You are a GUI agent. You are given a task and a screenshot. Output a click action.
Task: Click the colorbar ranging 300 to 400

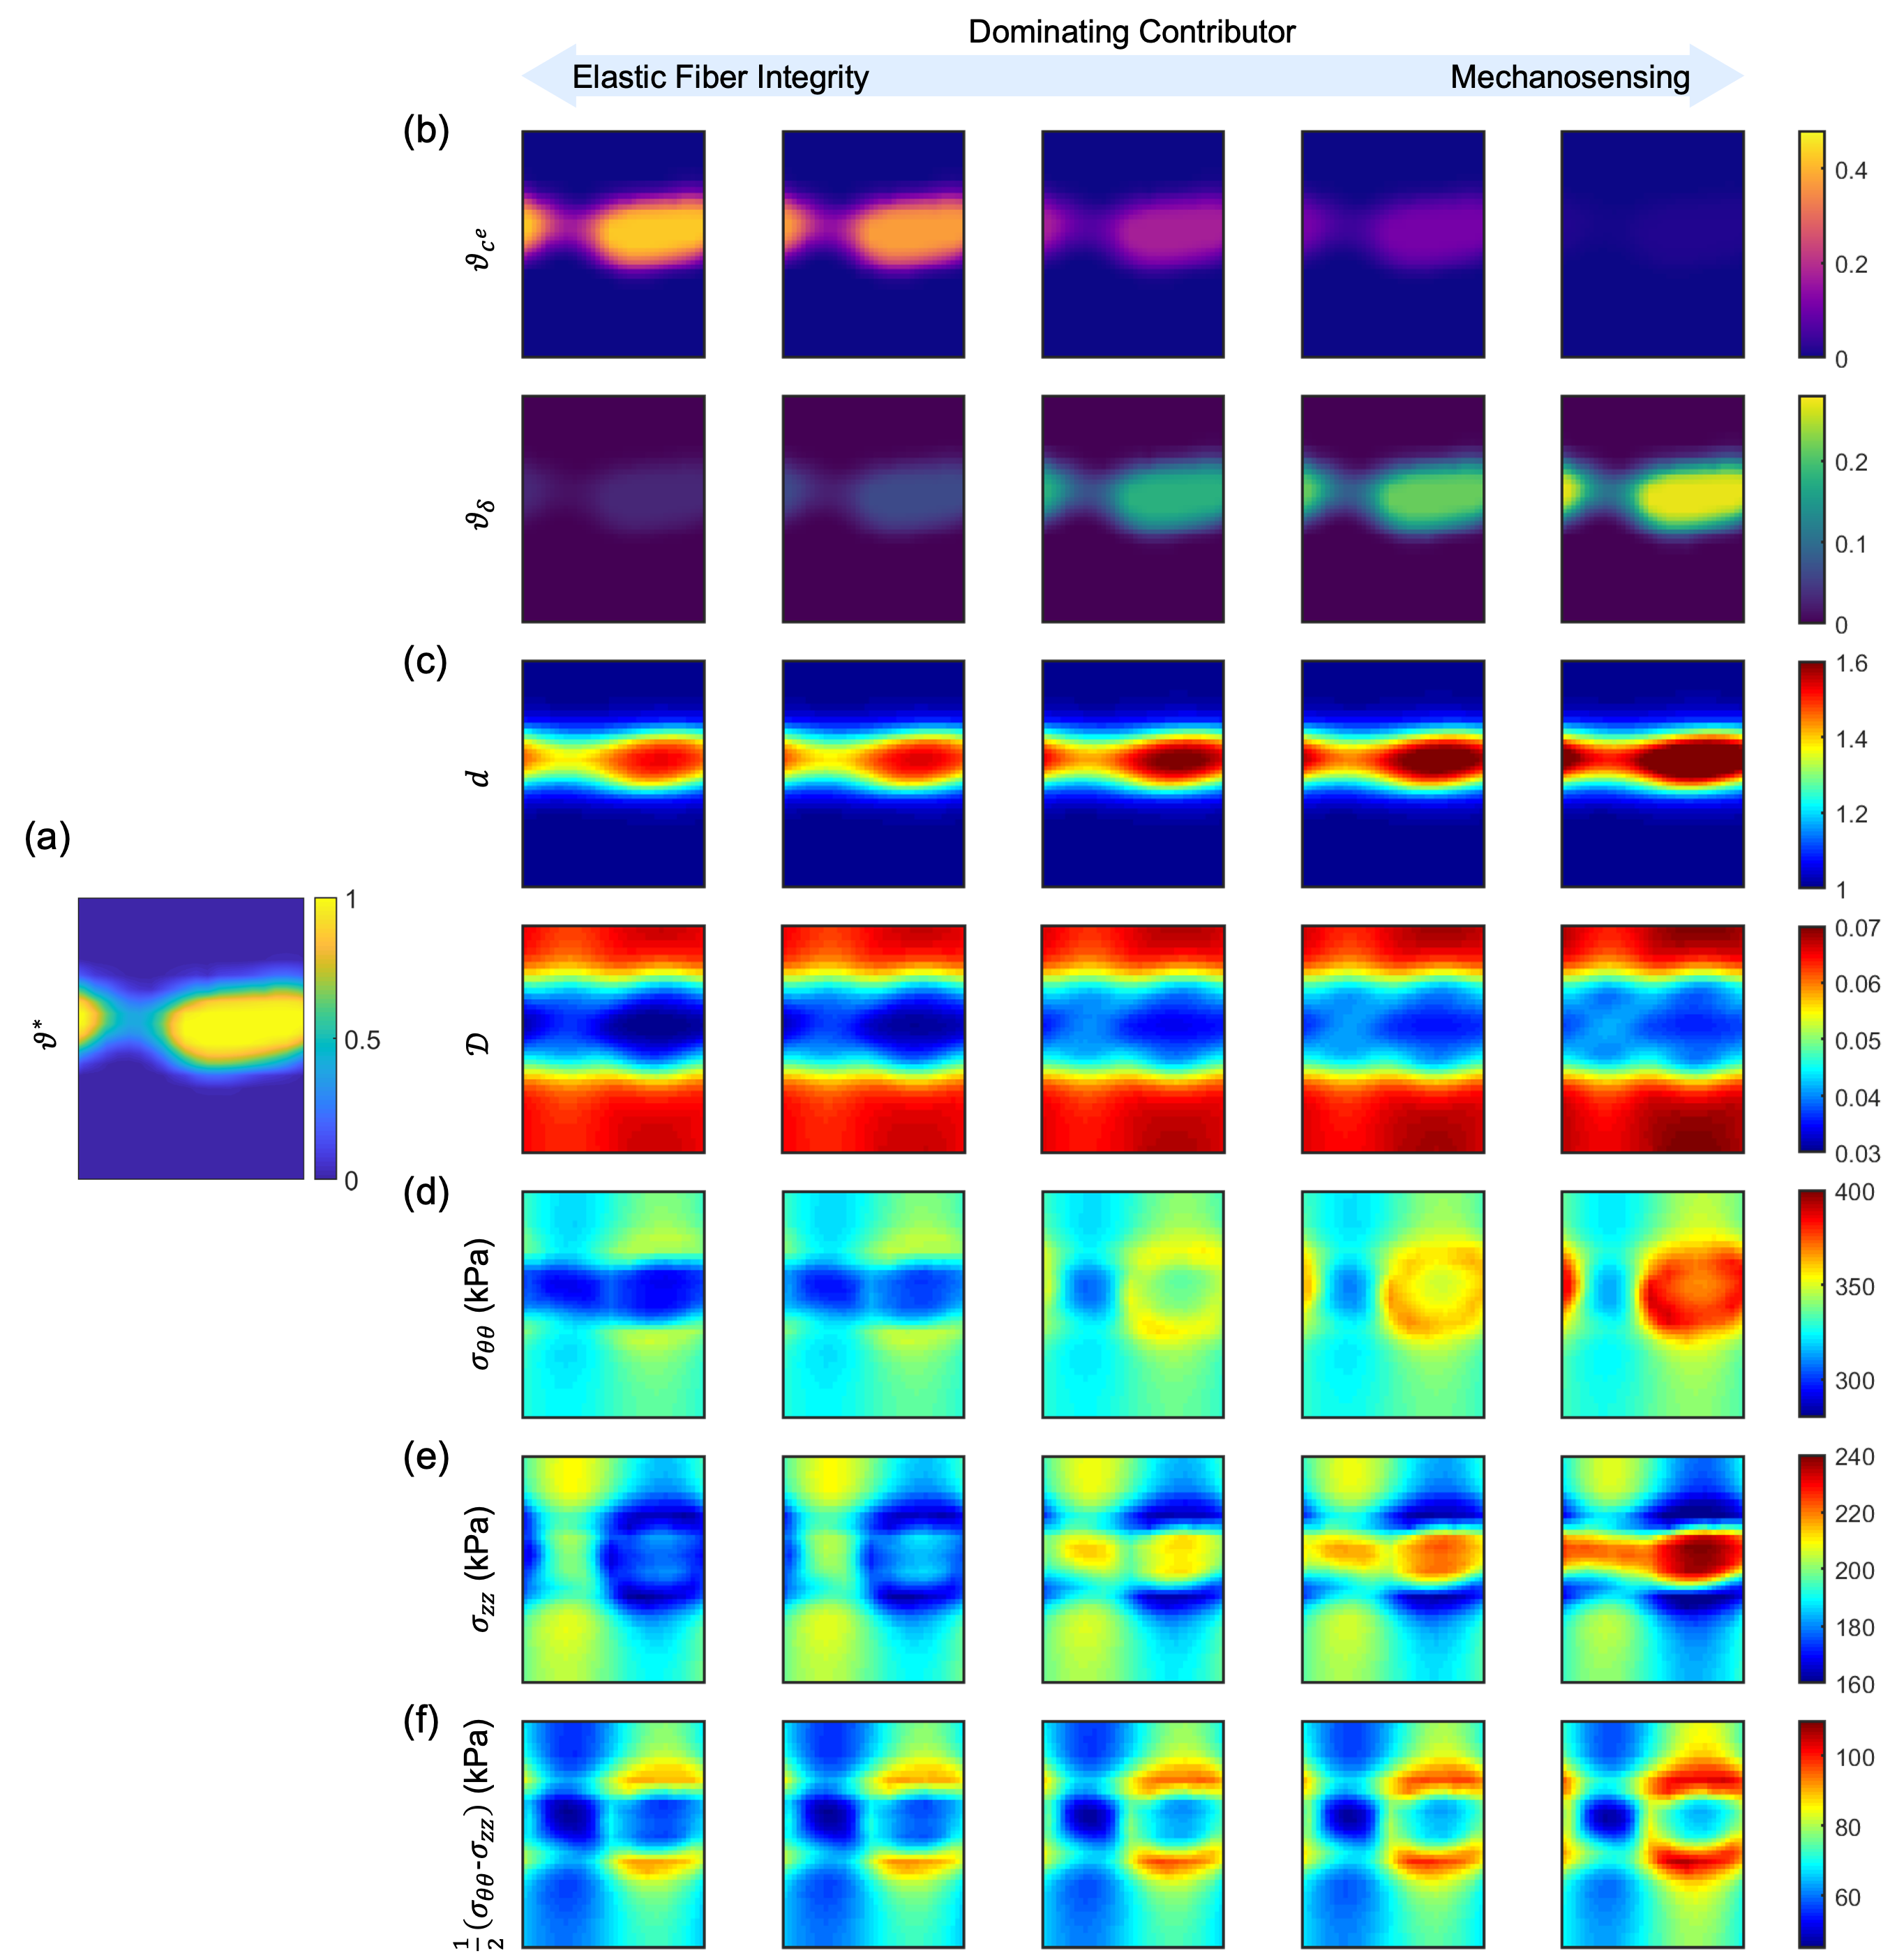point(1811,1304)
